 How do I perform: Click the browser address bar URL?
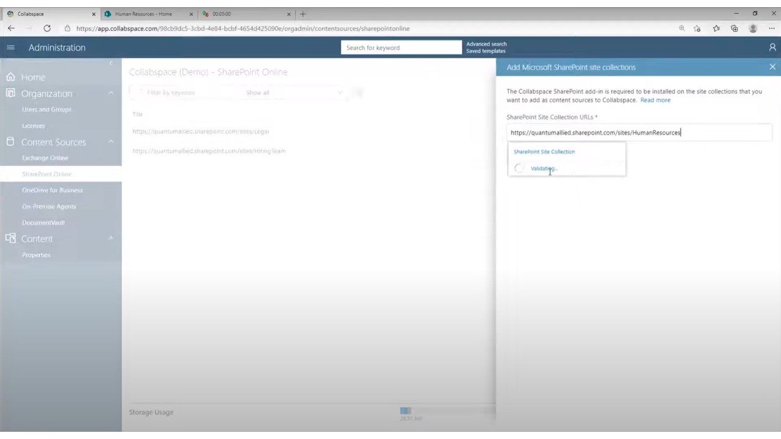coord(243,29)
